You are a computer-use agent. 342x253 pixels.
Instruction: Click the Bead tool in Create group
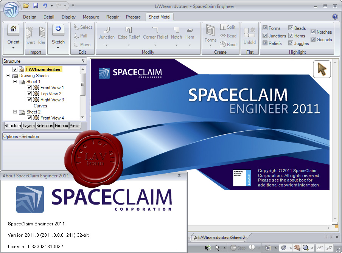click(228, 36)
